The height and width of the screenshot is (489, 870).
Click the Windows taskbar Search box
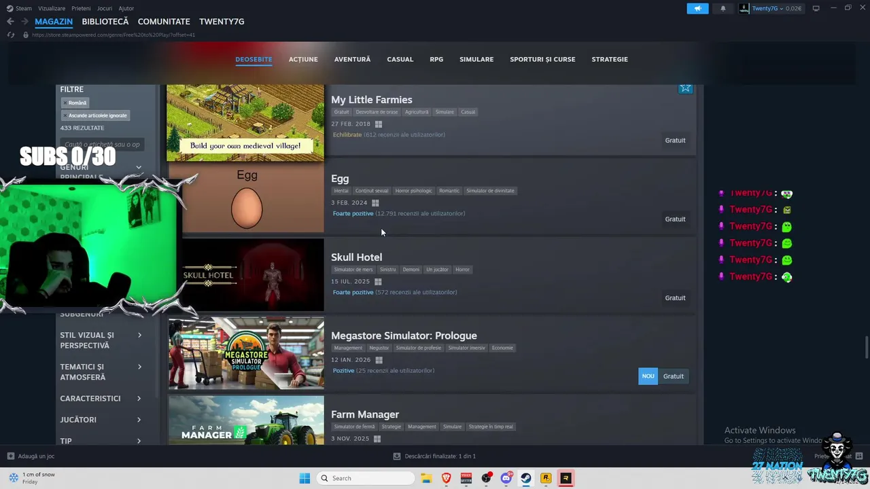click(366, 478)
